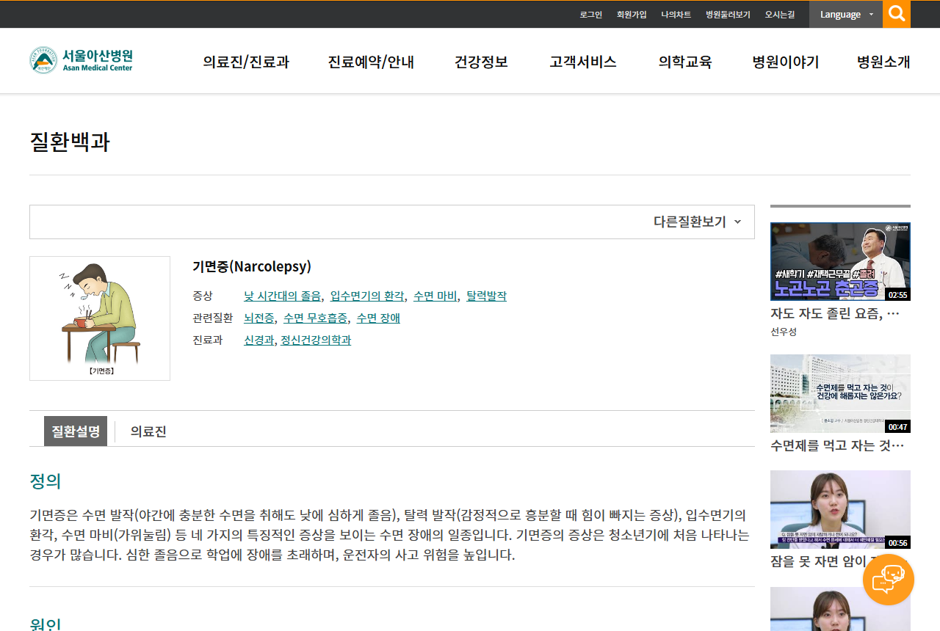
Task: Click the 정의 section heading
Action: coord(45,481)
